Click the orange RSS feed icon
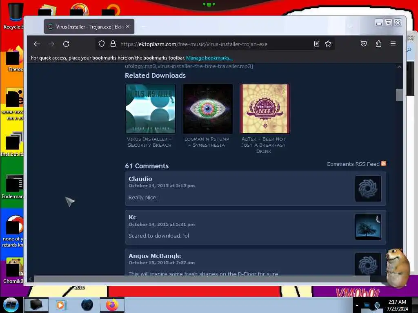 coord(384,163)
